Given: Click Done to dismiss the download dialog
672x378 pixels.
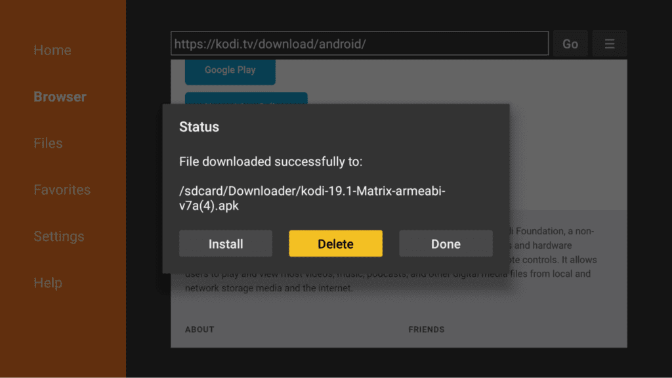Looking at the screenshot, I should tap(446, 243).
